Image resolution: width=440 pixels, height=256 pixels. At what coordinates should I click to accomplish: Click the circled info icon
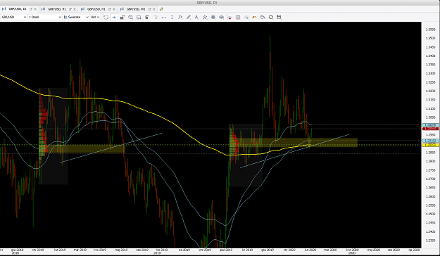coord(238,17)
